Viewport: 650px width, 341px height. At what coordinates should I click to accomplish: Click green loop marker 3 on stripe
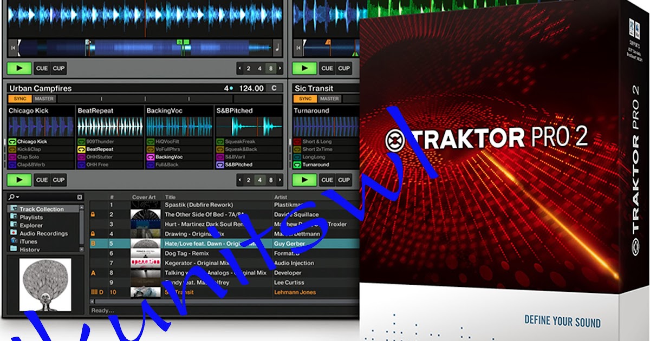pos(180,42)
